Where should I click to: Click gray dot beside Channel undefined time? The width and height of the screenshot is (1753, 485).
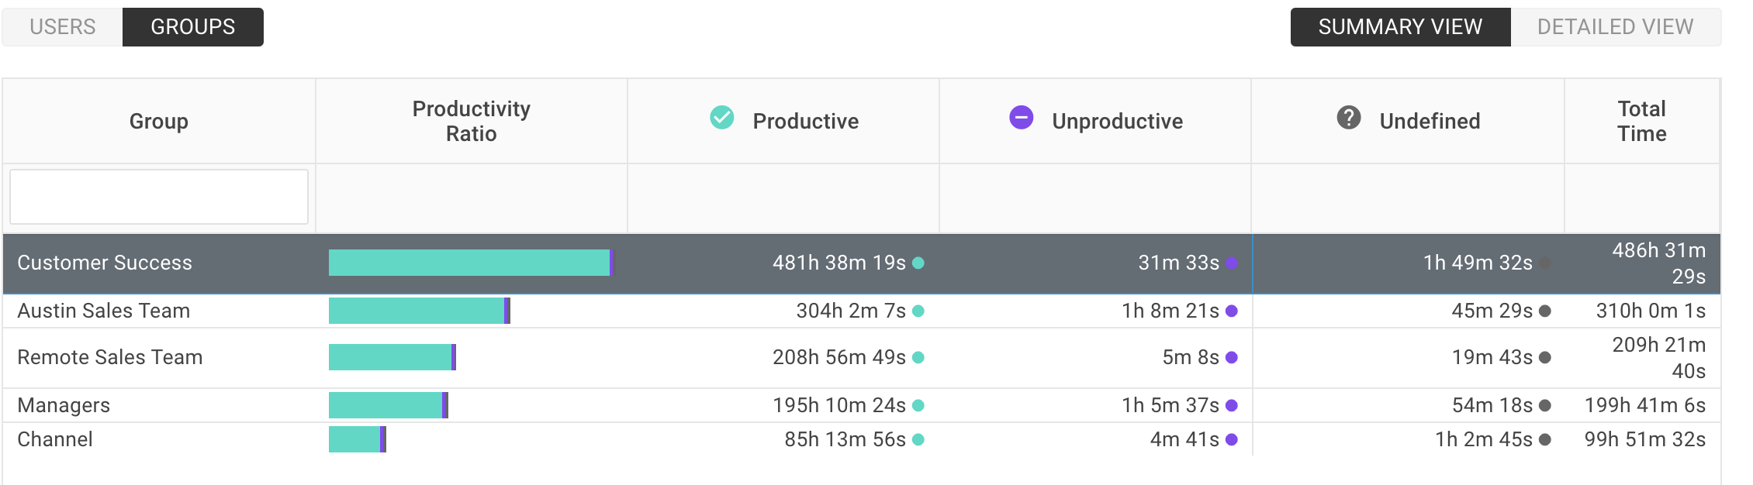(1545, 439)
